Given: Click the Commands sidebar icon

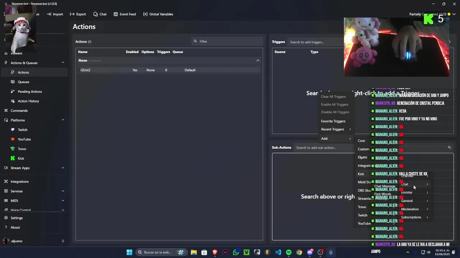Looking at the screenshot, I should pyautogui.click(x=6, y=111).
